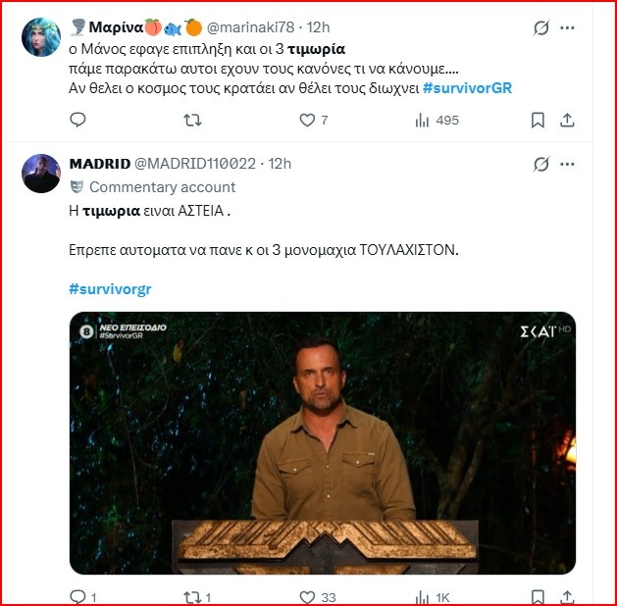Open MADRID's profile avatar
Image resolution: width=617 pixels, height=606 pixels.
[42, 173]
